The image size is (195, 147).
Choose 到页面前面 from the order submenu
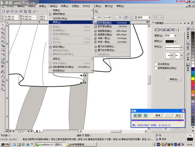tap(105, 23)
